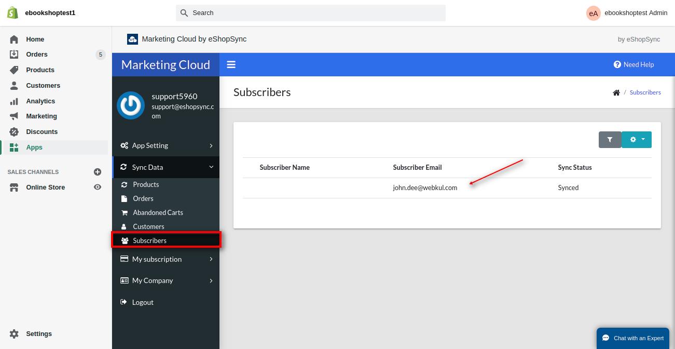Open Analytics section
675x349 pixels.
40,101
